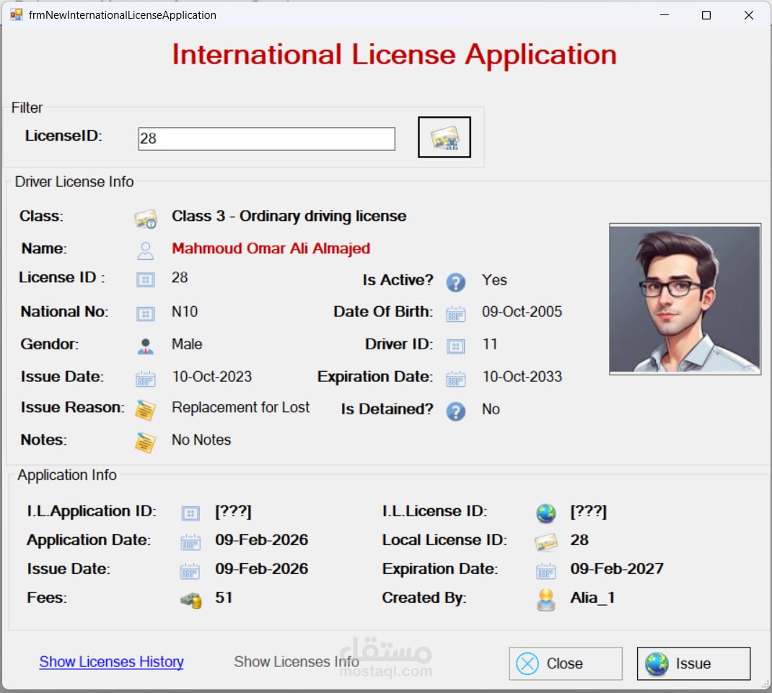Click the calendar icon beside Application Date
The height and width of the screenshot is (693, 772).
click(190, 542)
